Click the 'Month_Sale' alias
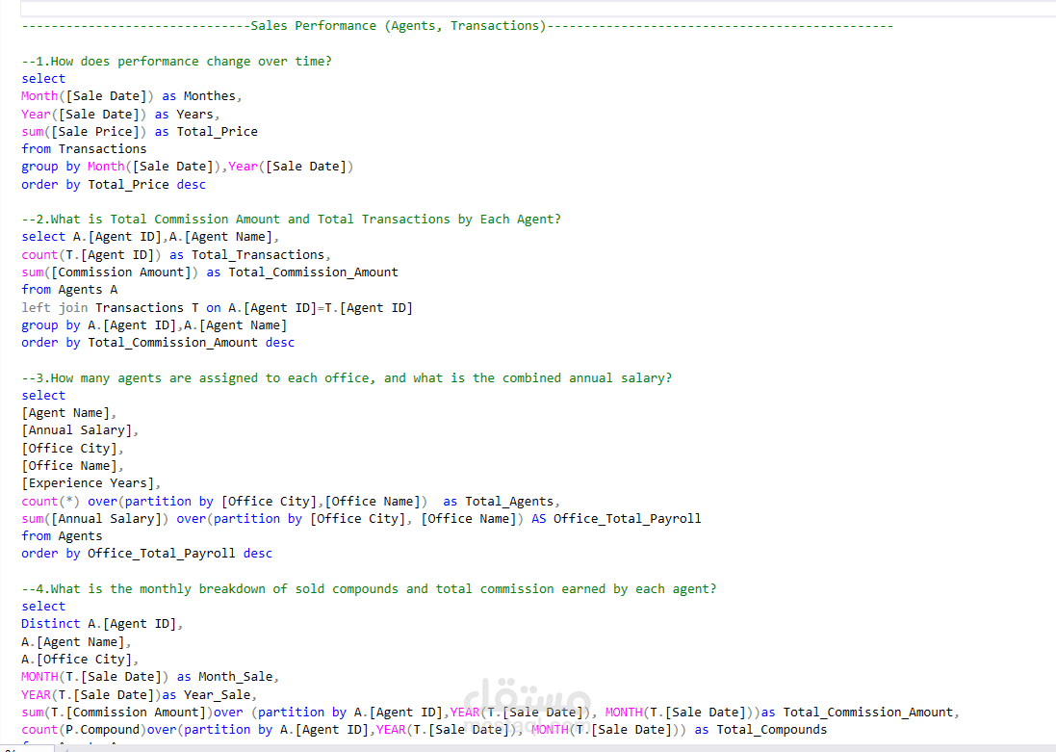 [236, 677]
